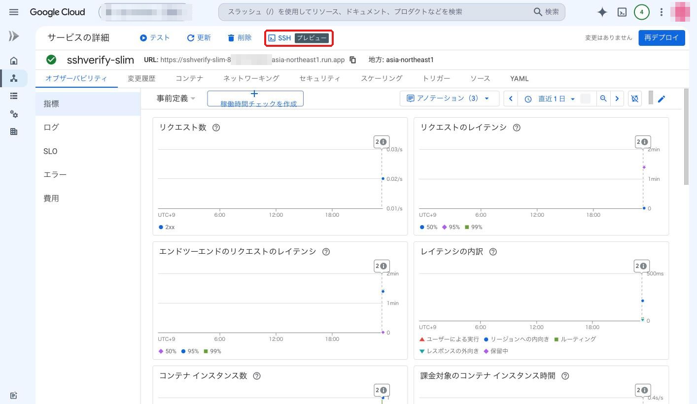Image resolution: width=697 pixels, height=404 pixels.
Task: Copy the service URL to clipboard
Action: (x=353, y=60)
